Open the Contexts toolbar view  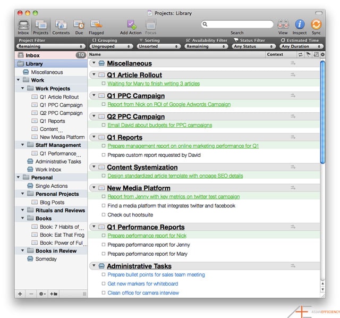pyautogui.click(x=61, y=27)
